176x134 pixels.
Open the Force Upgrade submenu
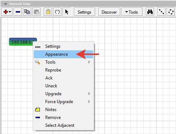64,102
